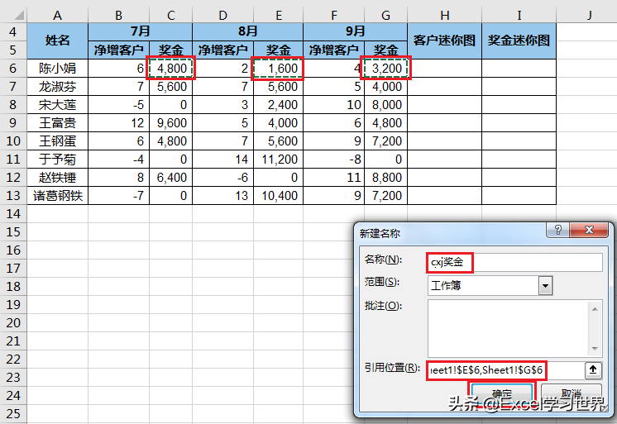617x424 pixels.
Task: Select column H header
Action: (x=445, y=16)
